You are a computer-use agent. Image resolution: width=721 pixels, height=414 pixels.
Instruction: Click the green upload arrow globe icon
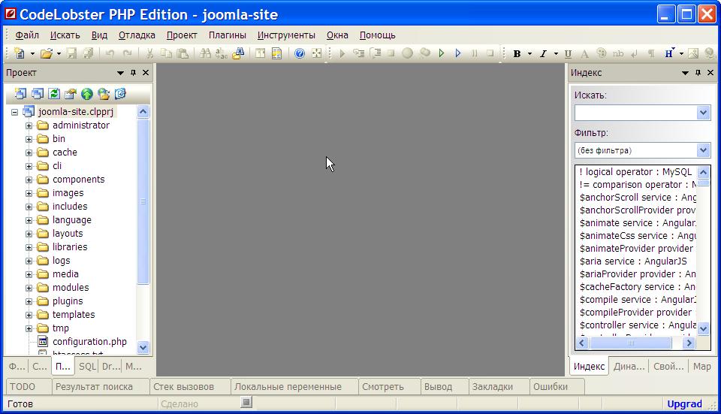click(x=87, y=94)
